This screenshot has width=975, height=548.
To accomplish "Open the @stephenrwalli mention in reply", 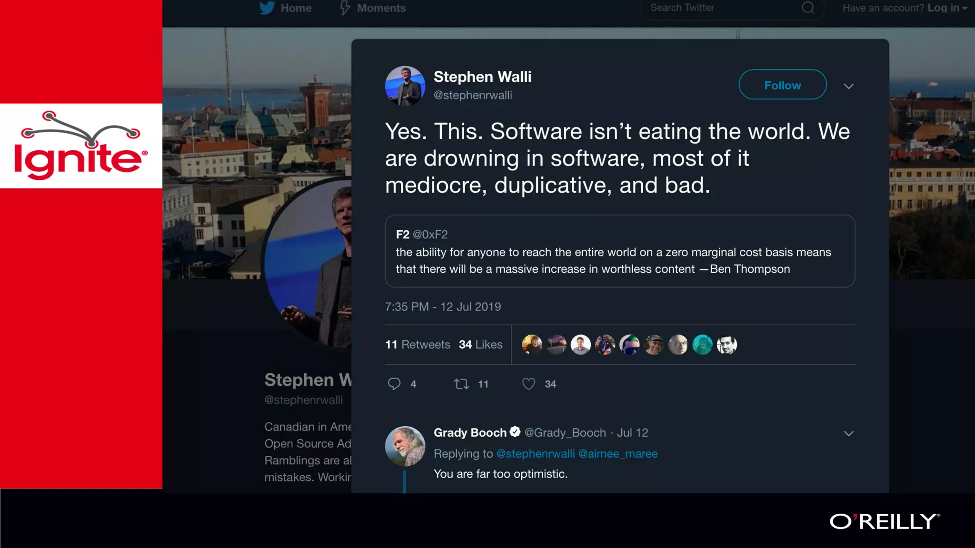I will tap(536, 454).
